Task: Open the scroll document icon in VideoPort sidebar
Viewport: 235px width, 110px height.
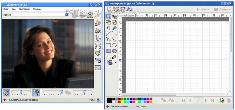Action: point(98,38)
